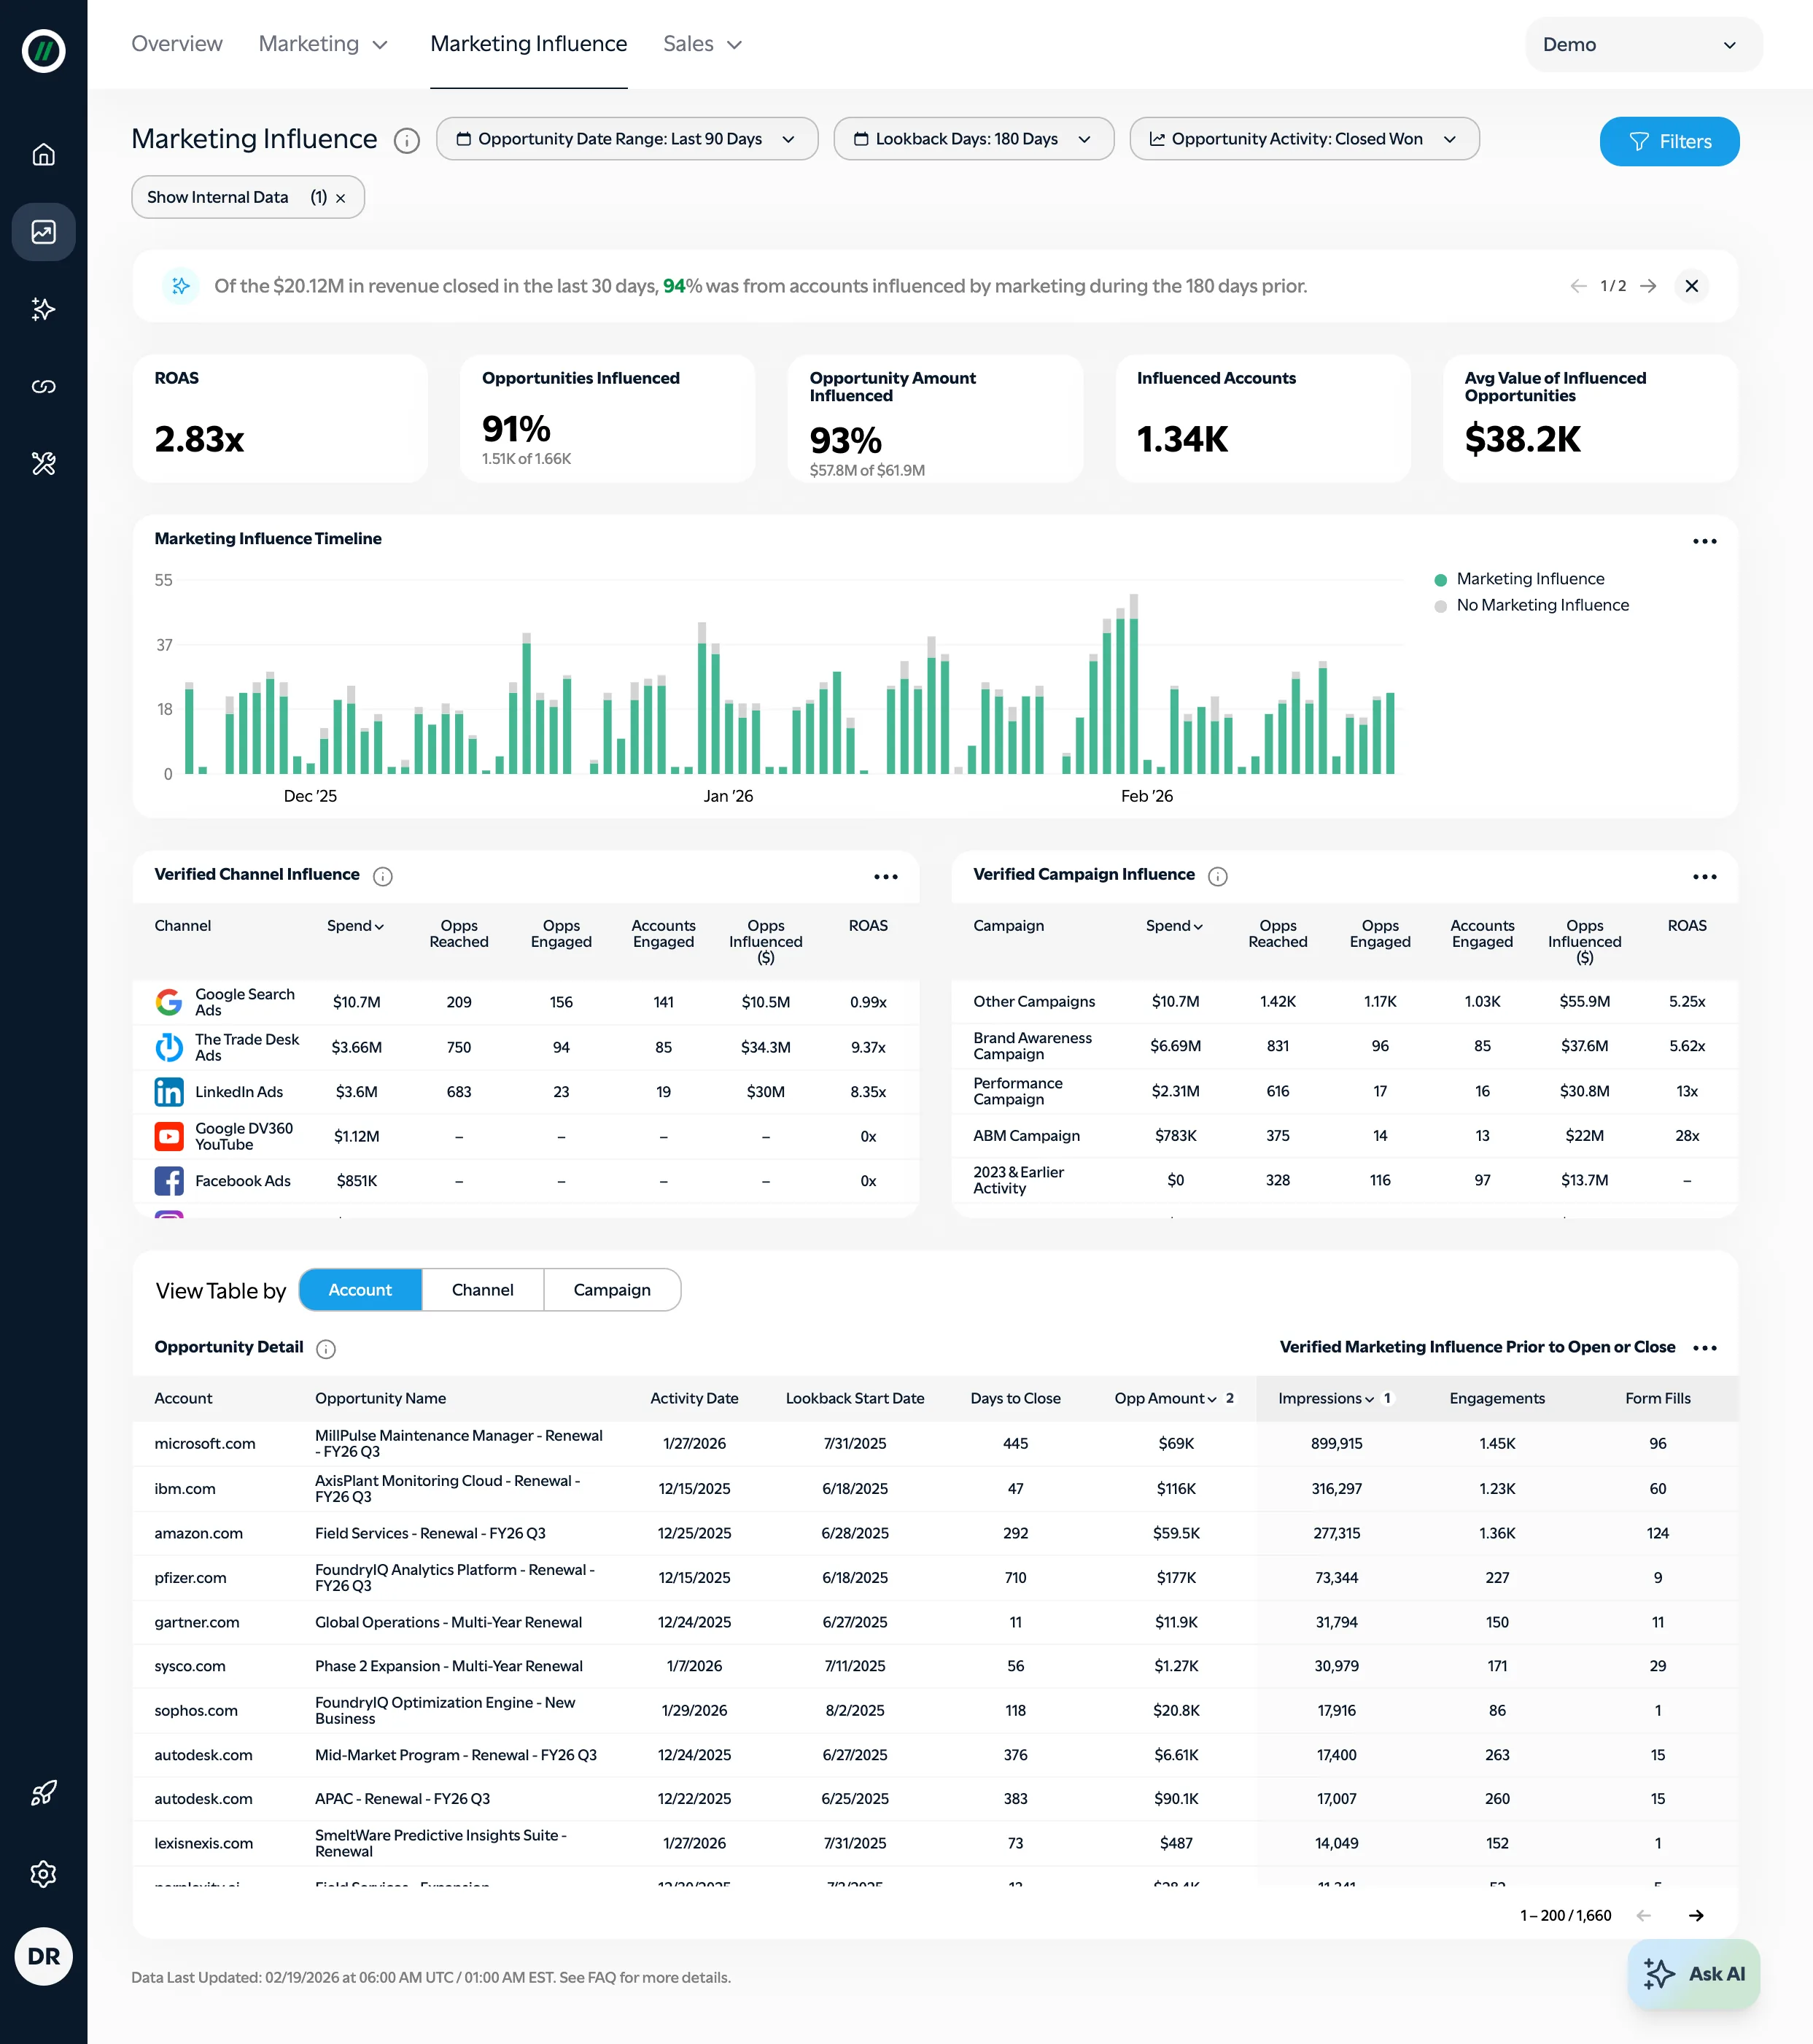The image size is (1813, 2044).
Task: Open the home icon in sidebar
Action: pyautogui.click(x=43, y=154)
